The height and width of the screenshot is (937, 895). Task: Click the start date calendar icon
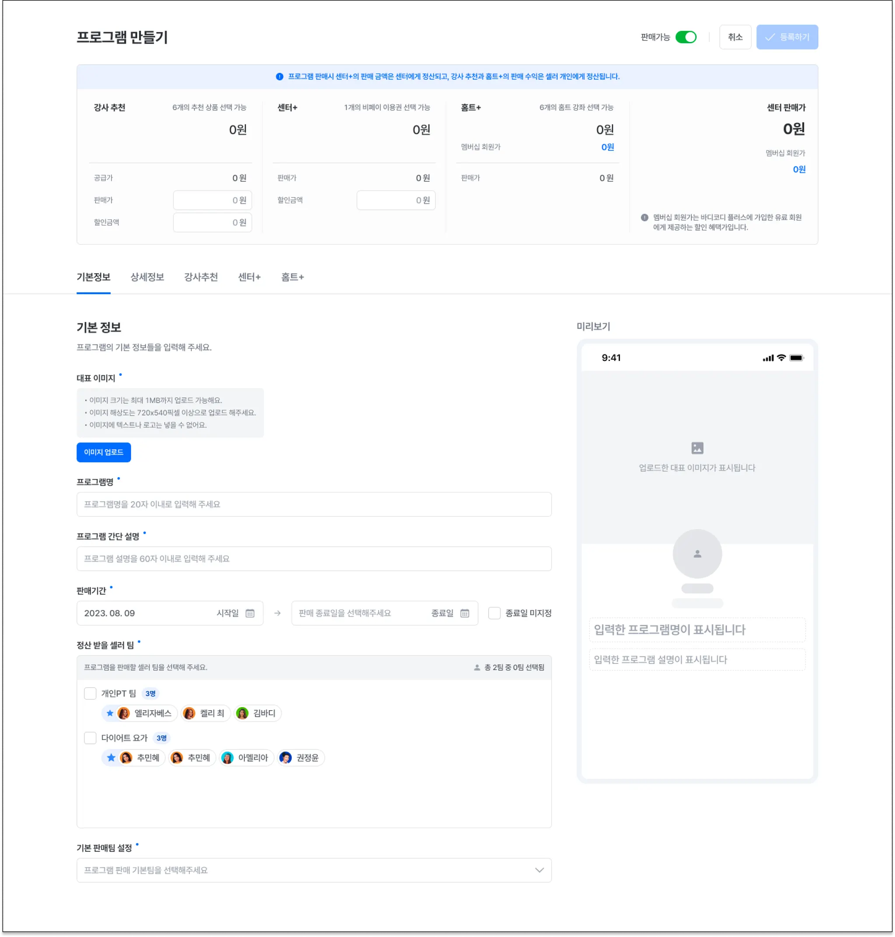point(250,613)
